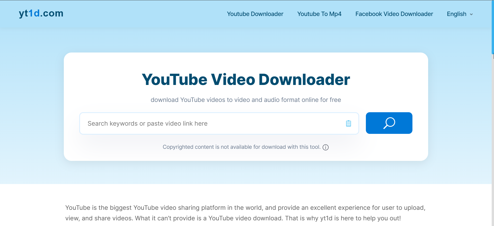
Task: Click the page vertical scrollbar thumb
Action: [x=493, y=27]
